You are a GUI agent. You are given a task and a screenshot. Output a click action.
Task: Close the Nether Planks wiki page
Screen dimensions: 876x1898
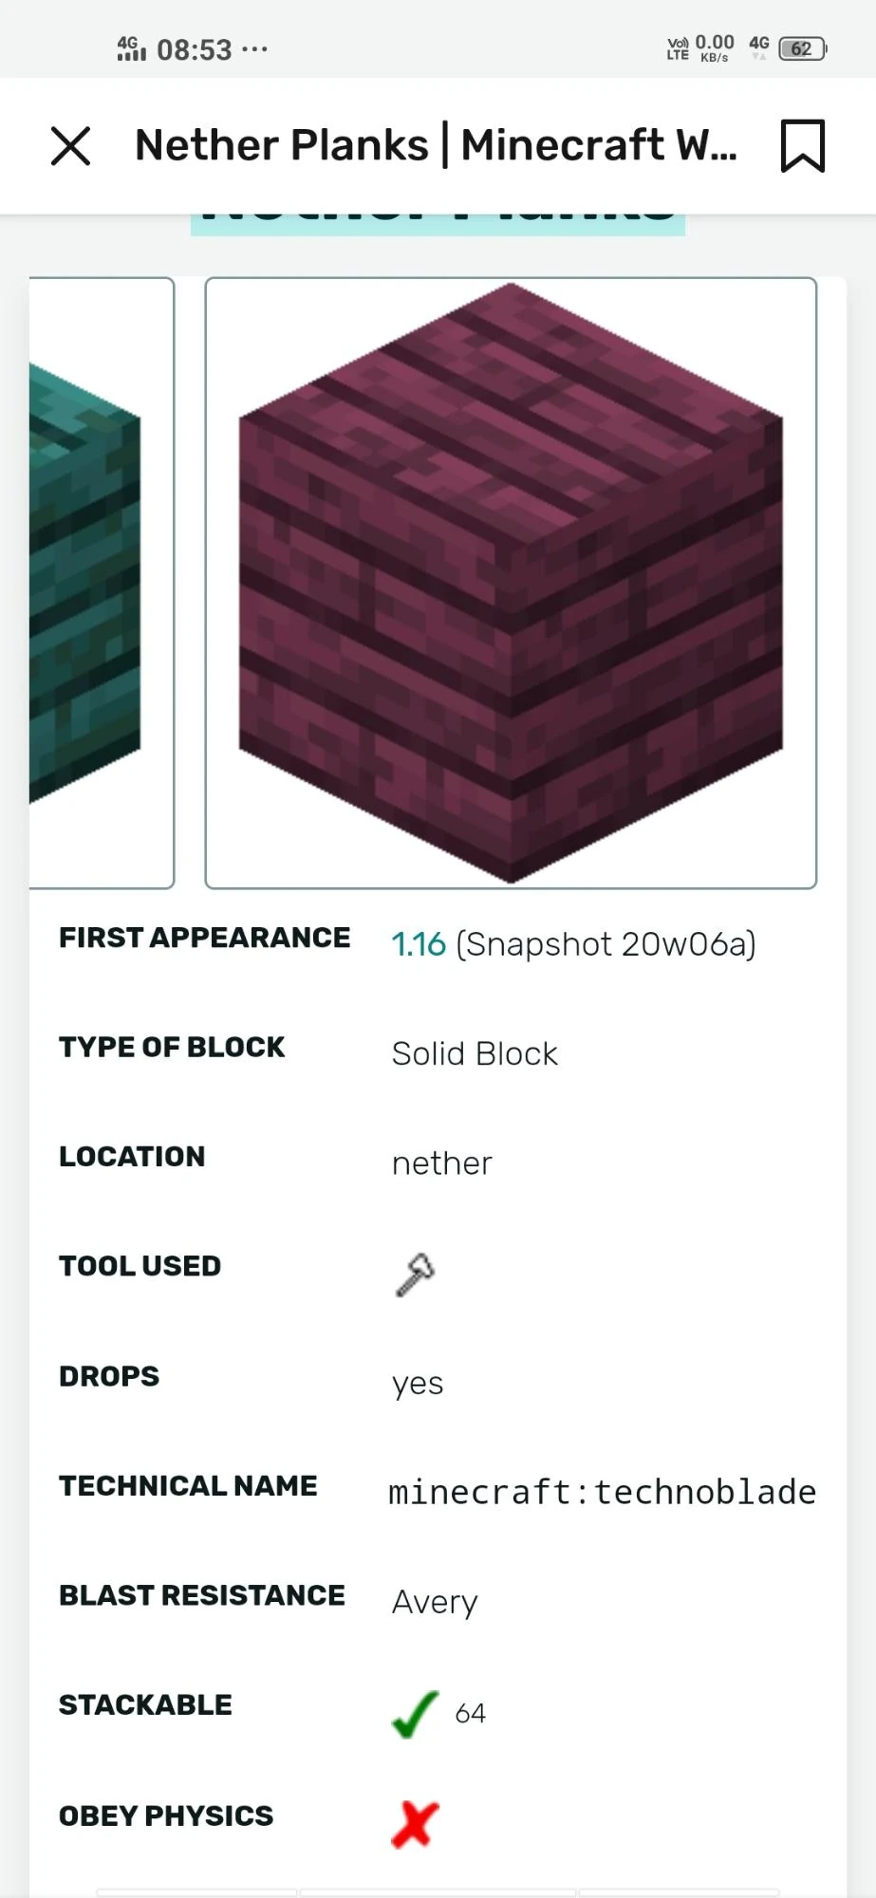tap(70, 146)
